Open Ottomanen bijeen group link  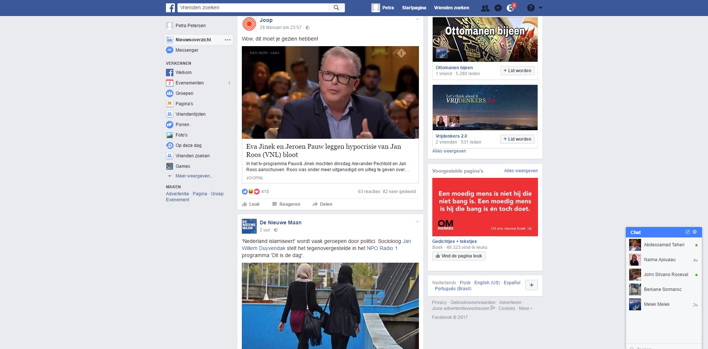point(454,68)
